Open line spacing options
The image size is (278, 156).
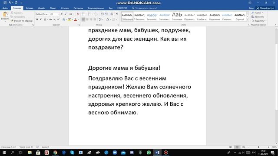101,19
